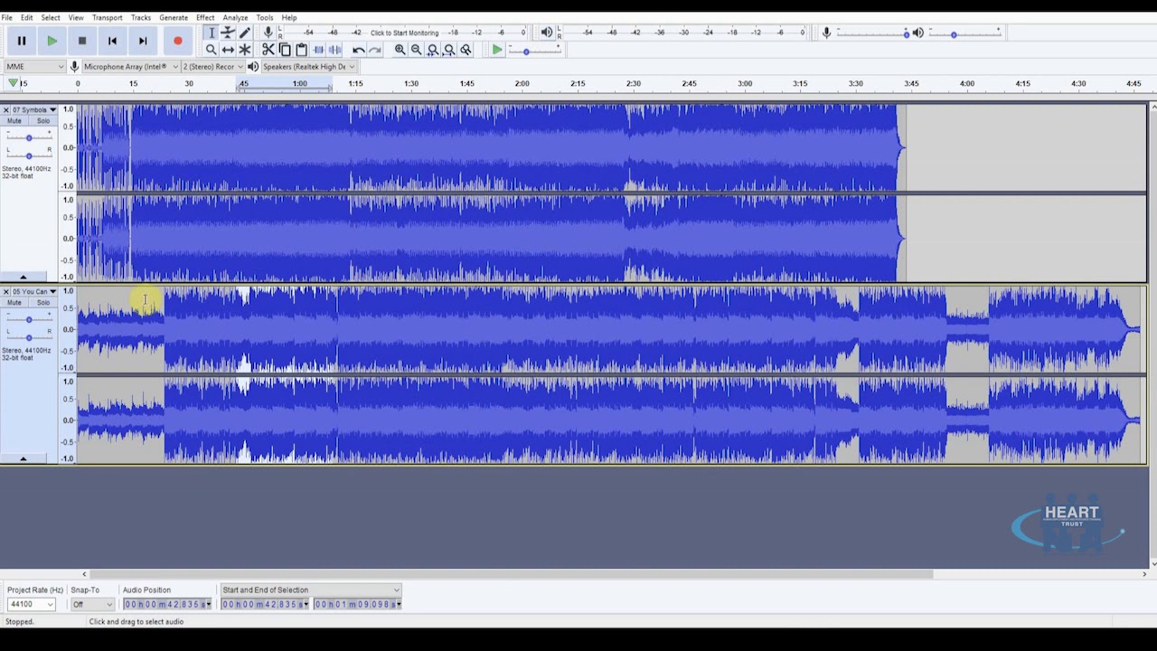Click the Pause transport button

point(22,41)
